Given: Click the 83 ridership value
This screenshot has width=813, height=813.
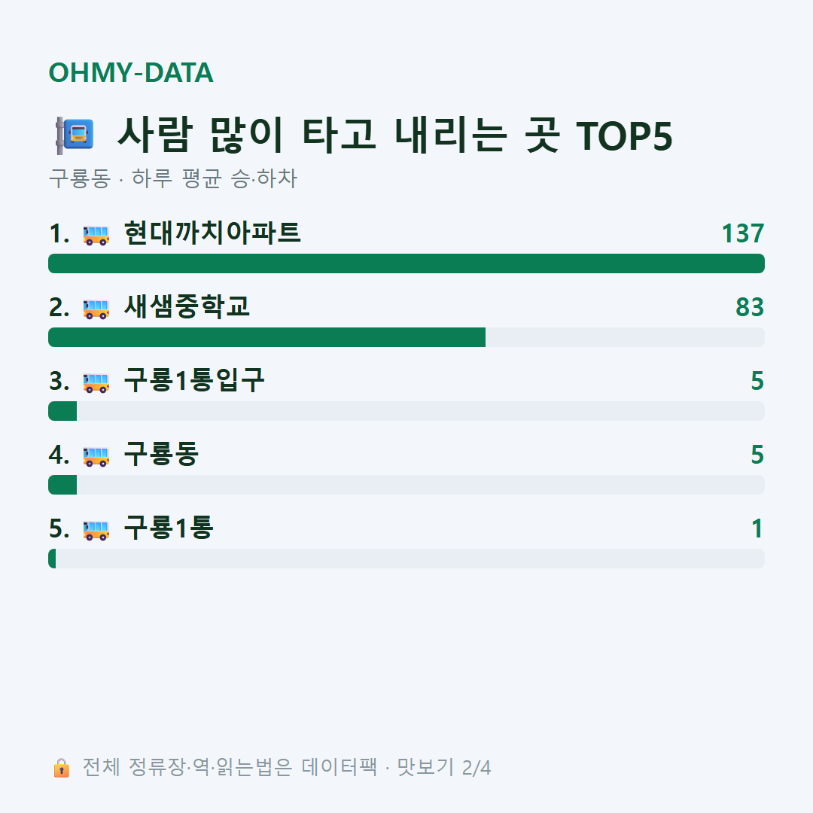Looking at the screenshot, I should point(750,307).
